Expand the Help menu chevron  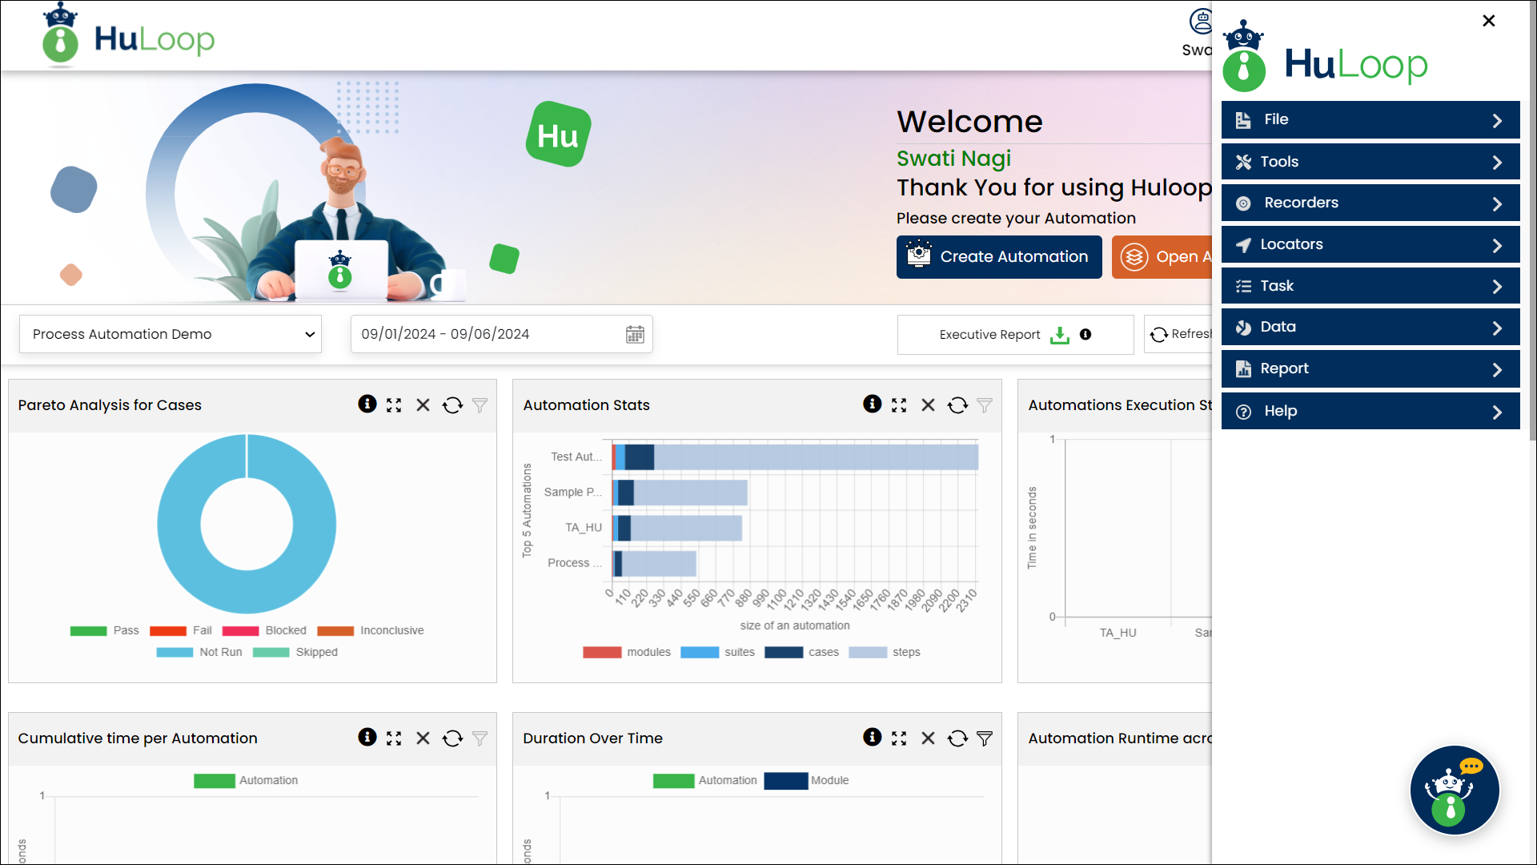tap(1498, 412)
